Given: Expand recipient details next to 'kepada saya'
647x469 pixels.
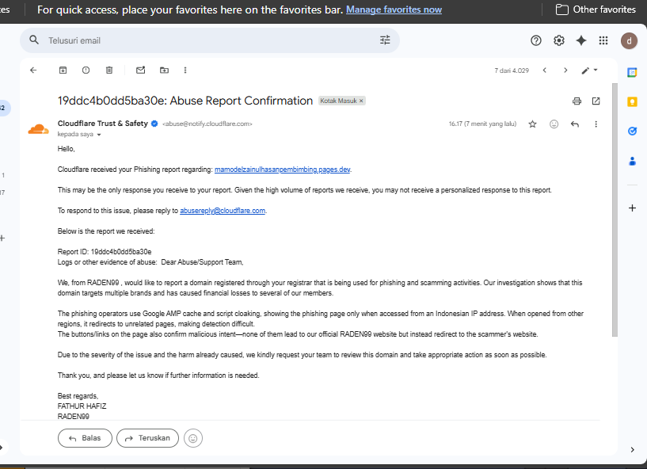Looking at the screenshot, I should (x=99, y=135).
